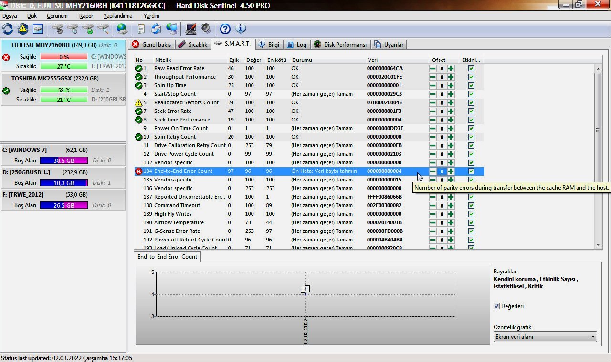Viewport: 611px width, 362px height.
Task: Open the Görünüm menu
Action: tap(57, 16)
